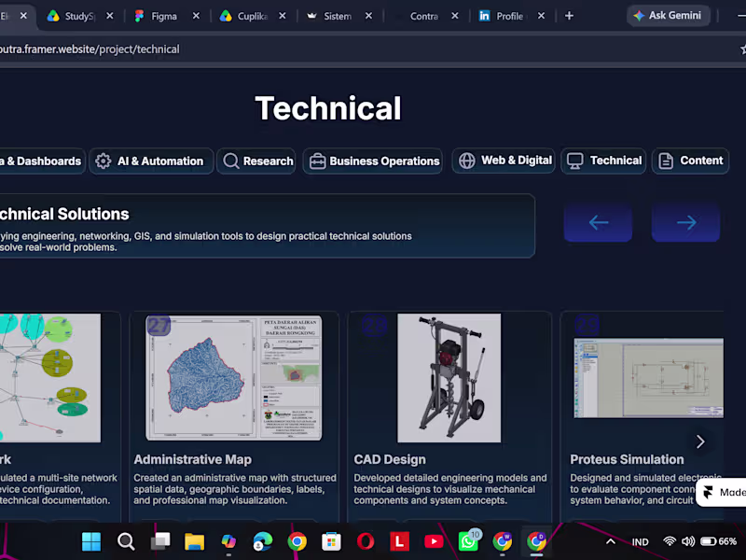746x560 pixels.
Task: Click the volume speaker icon
Action: point(688,541)
